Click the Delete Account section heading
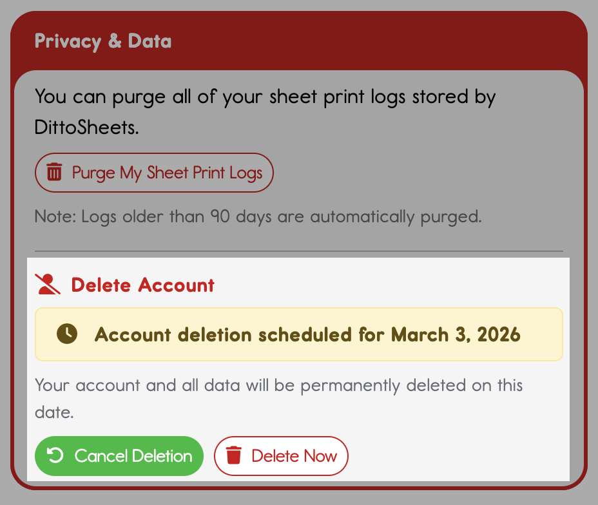This screenshot has height=505, width=598. click(142, 285)
